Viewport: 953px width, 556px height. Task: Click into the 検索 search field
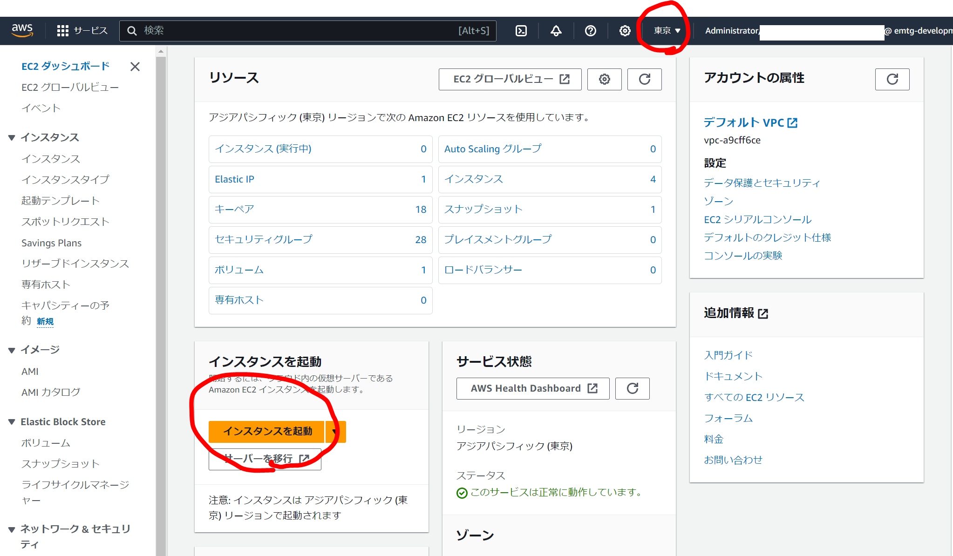point(307,31)
